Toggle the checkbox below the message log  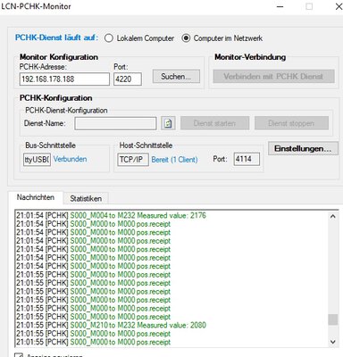19,355
